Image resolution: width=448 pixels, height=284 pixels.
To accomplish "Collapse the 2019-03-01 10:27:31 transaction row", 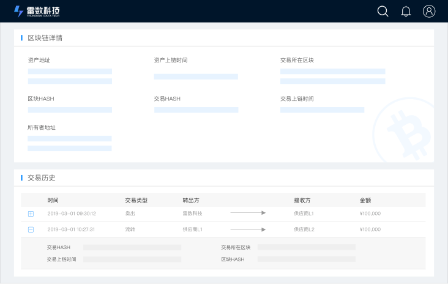I will 31,230.
